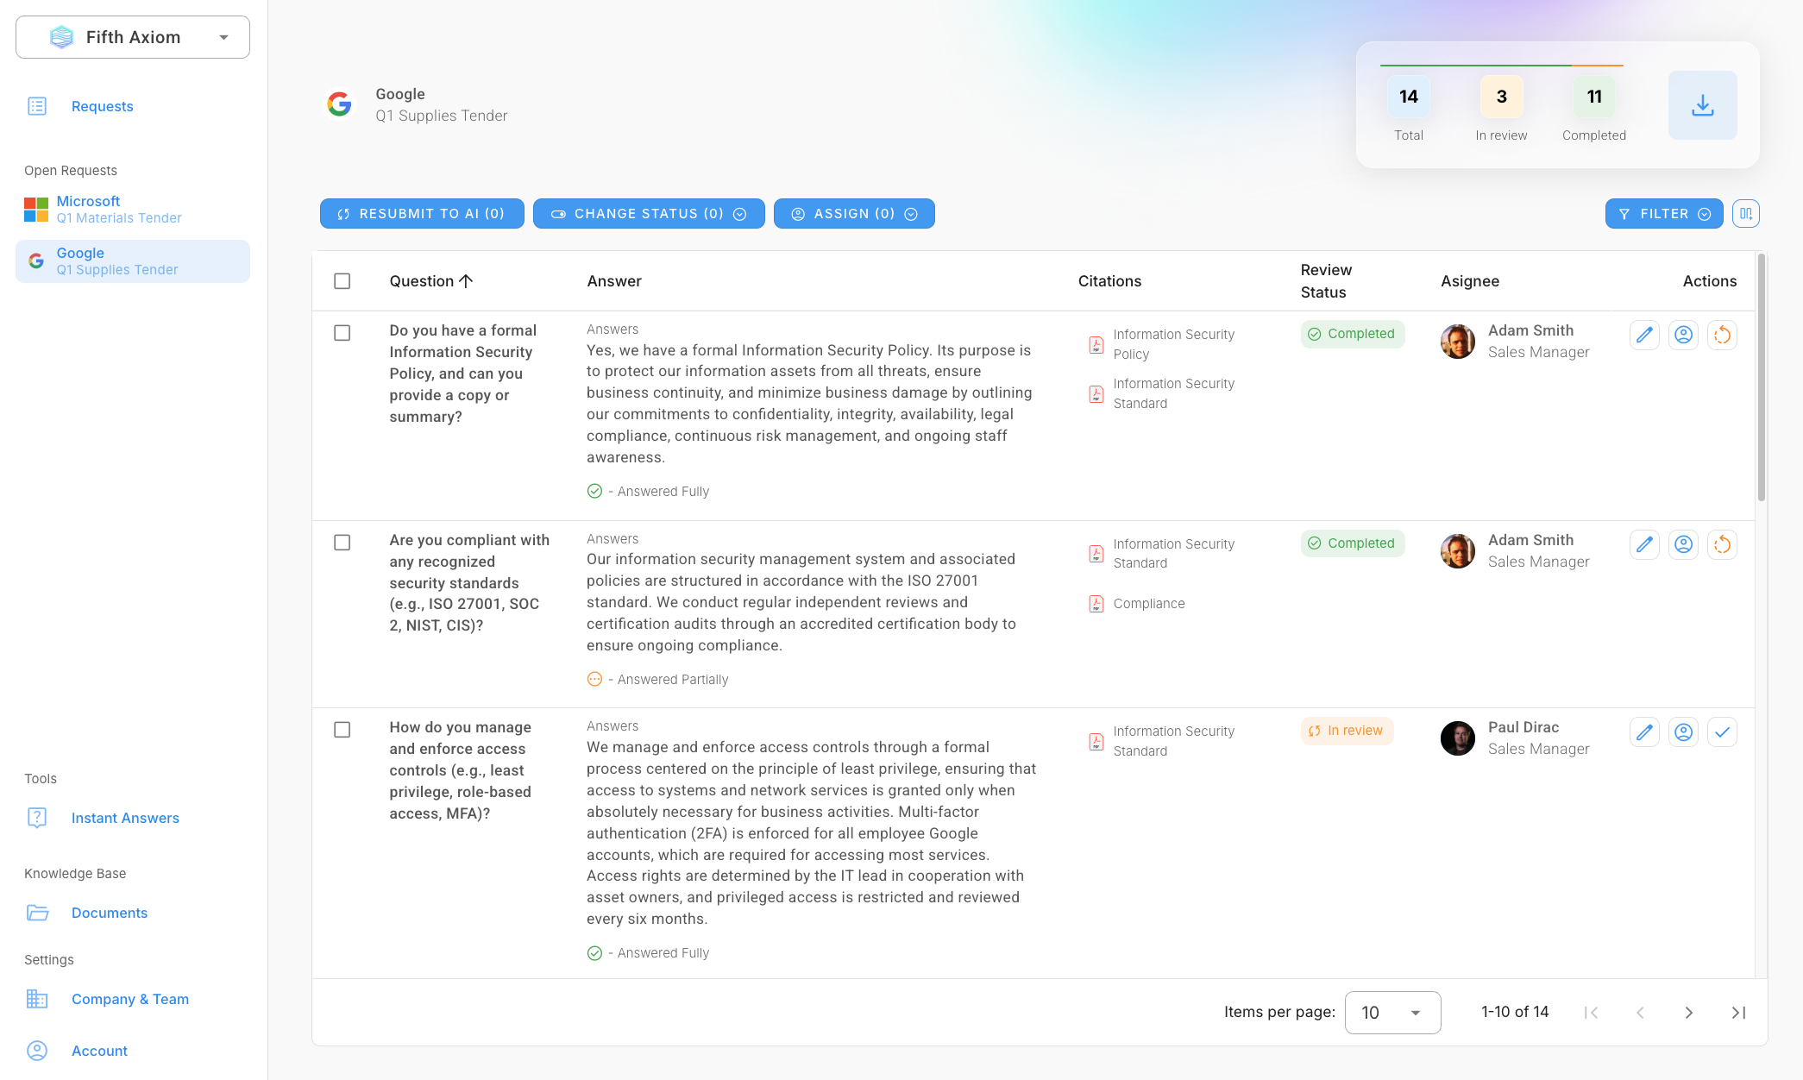Viewport: 1803px width, 1080px height.
Task: Reassign user on access controls row
Action: [x=1683, y=732]
